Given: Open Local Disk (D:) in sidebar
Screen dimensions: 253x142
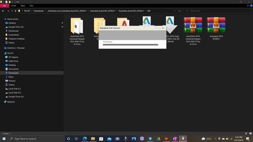Looking at the screenshot, I should pyautogui.click(x=15, y=93).
